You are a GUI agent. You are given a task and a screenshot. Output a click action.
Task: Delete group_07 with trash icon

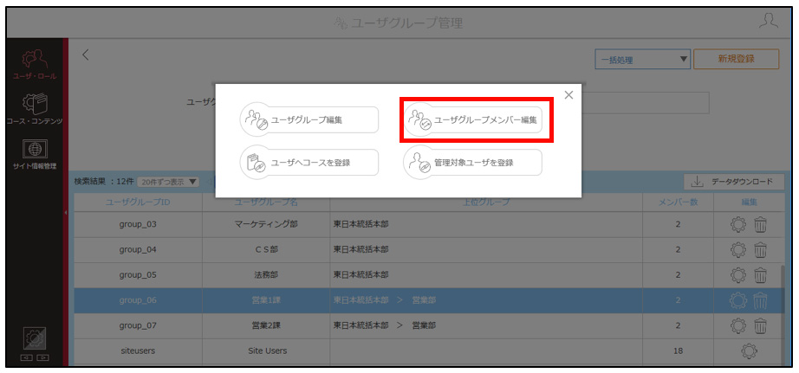(760, 325)
